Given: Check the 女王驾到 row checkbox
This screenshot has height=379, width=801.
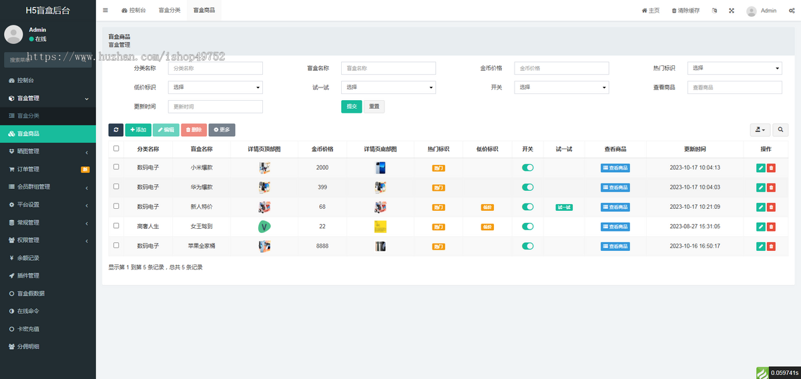Looking at the screenshot, I should pos(116,226).
